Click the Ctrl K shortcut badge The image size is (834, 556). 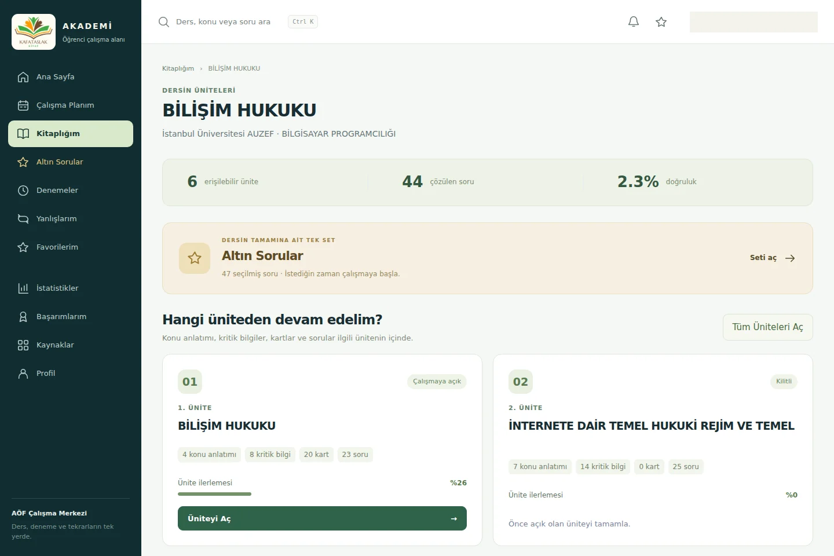pos(303,22)
